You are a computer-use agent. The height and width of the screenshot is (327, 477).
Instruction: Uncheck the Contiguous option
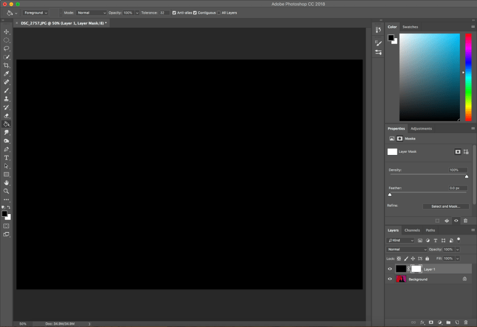pos(195,12)
